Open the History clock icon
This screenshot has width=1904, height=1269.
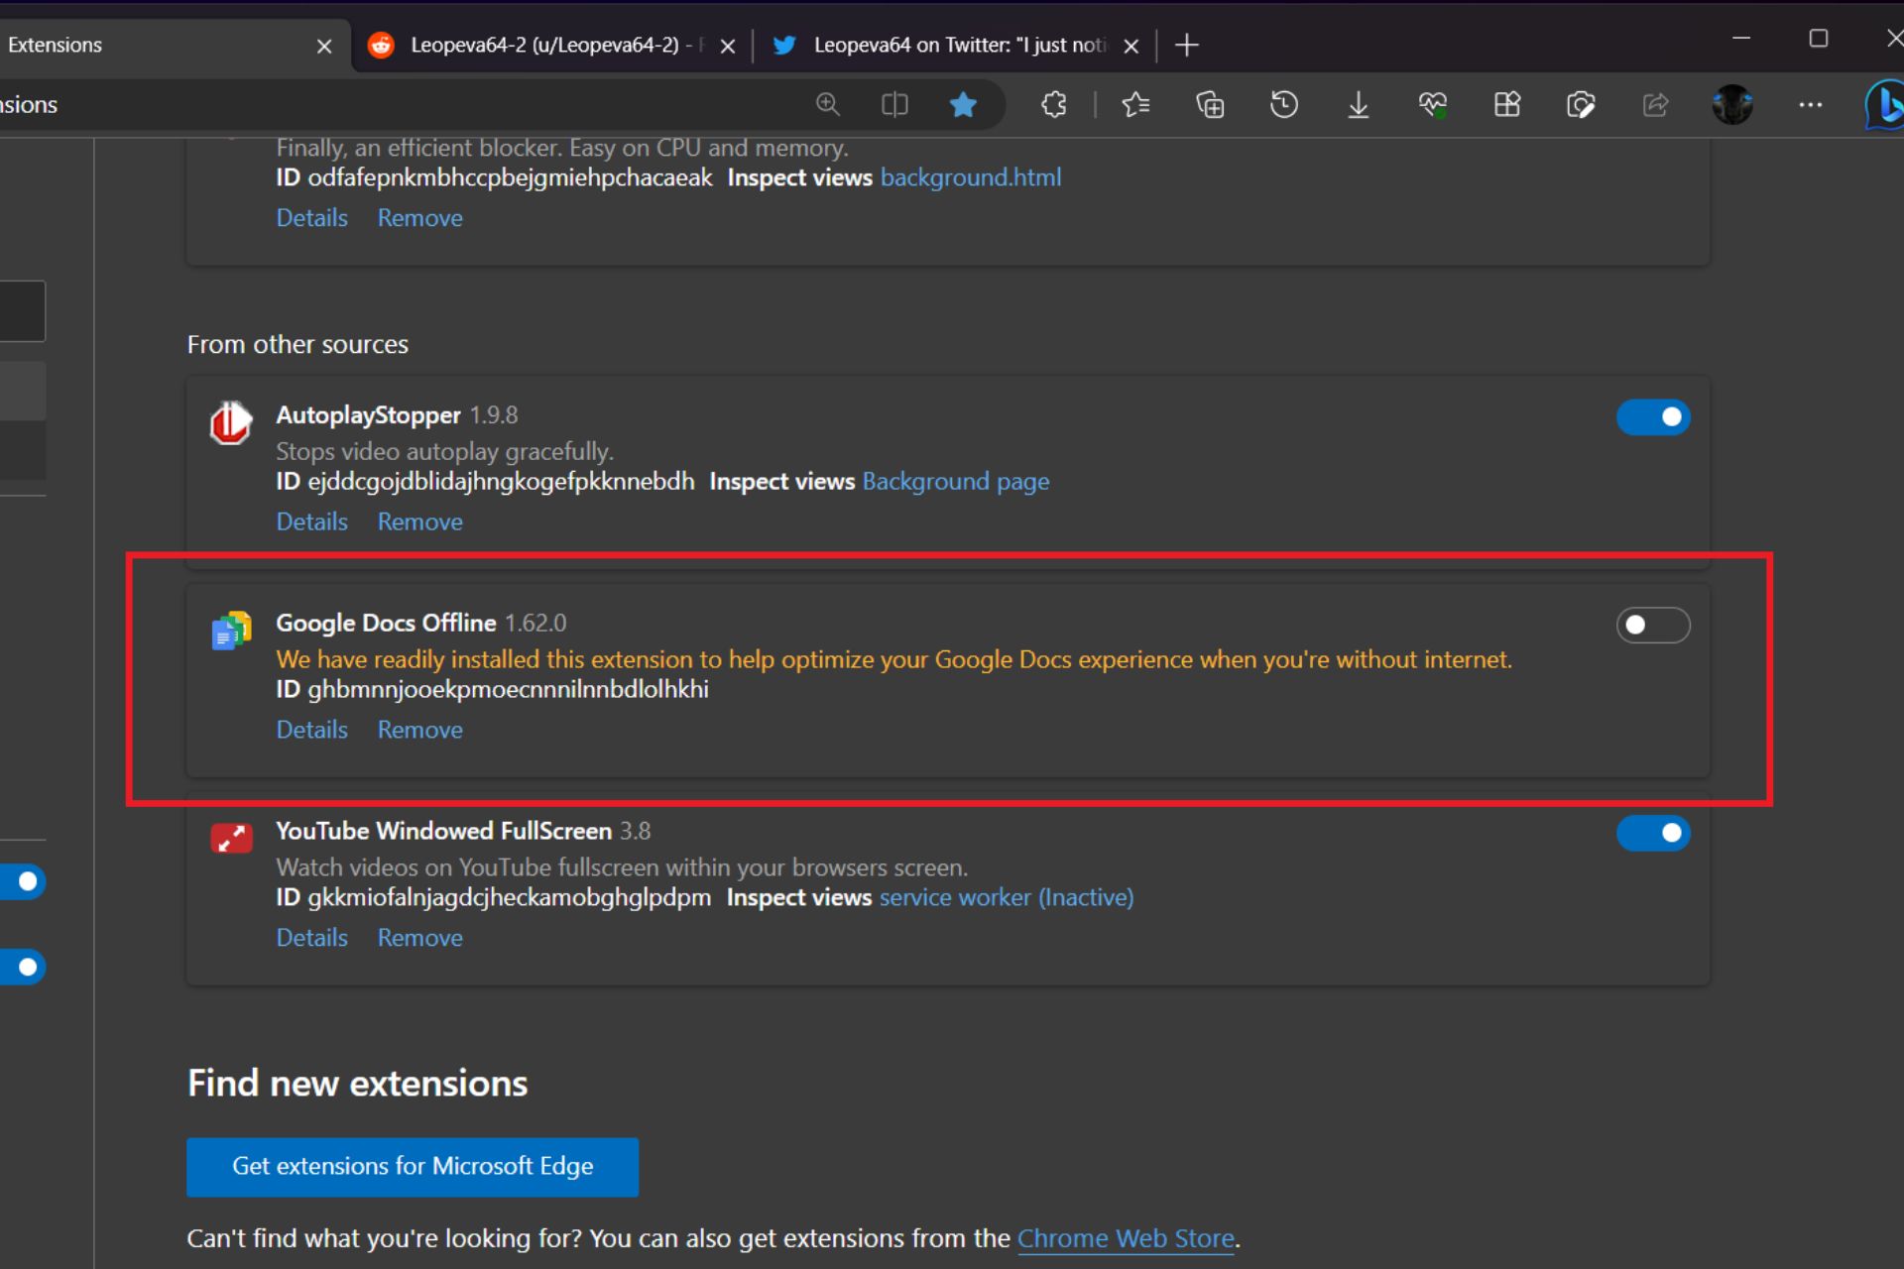pyautogui.click(x=1284, y=104)
